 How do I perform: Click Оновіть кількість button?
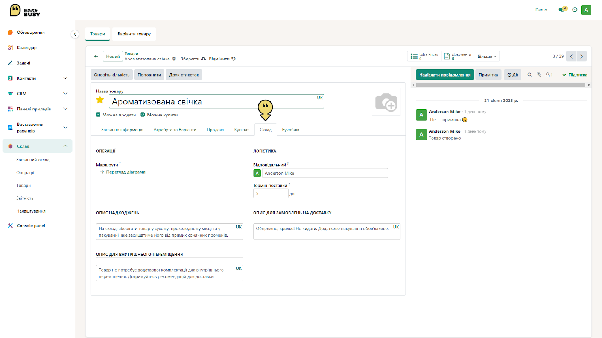[112, 75]
